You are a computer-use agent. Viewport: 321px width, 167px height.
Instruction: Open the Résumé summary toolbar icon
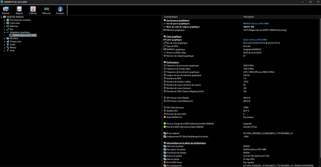(6, 9)
